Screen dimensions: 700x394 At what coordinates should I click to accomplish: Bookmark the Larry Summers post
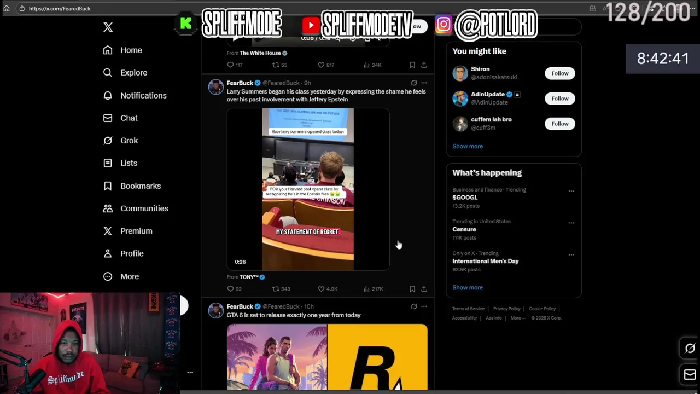[412, 289]
